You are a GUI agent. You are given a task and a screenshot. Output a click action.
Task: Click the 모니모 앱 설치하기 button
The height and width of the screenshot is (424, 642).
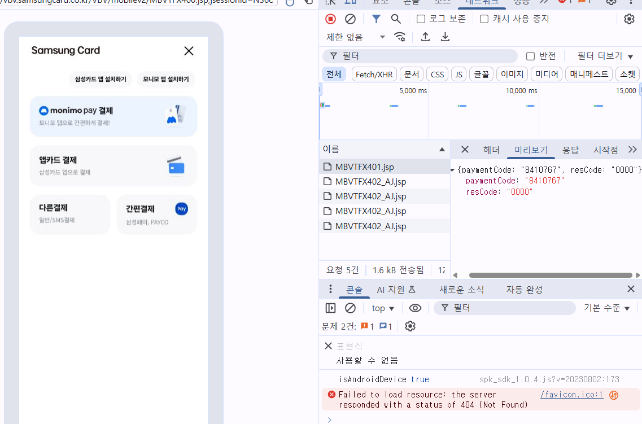click(x=166, y=79)
